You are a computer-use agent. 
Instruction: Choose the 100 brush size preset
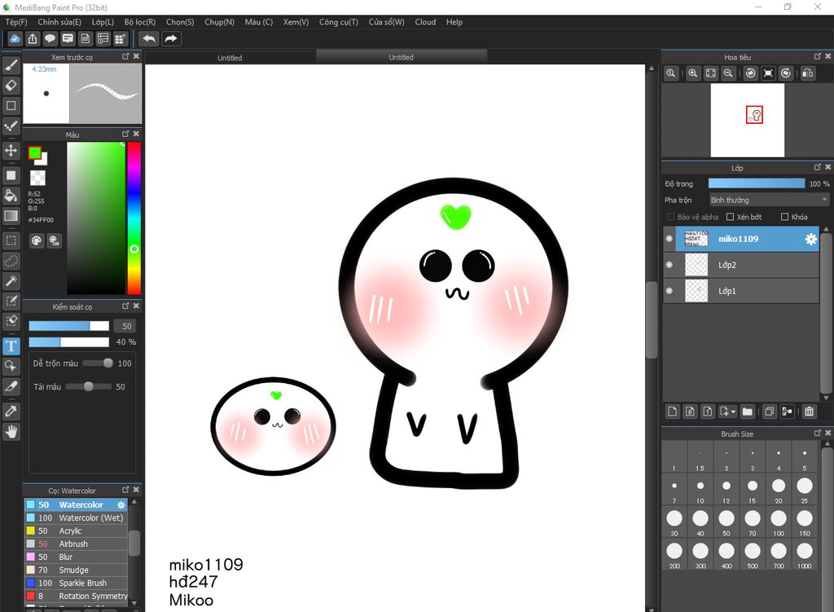coord(779,522)
